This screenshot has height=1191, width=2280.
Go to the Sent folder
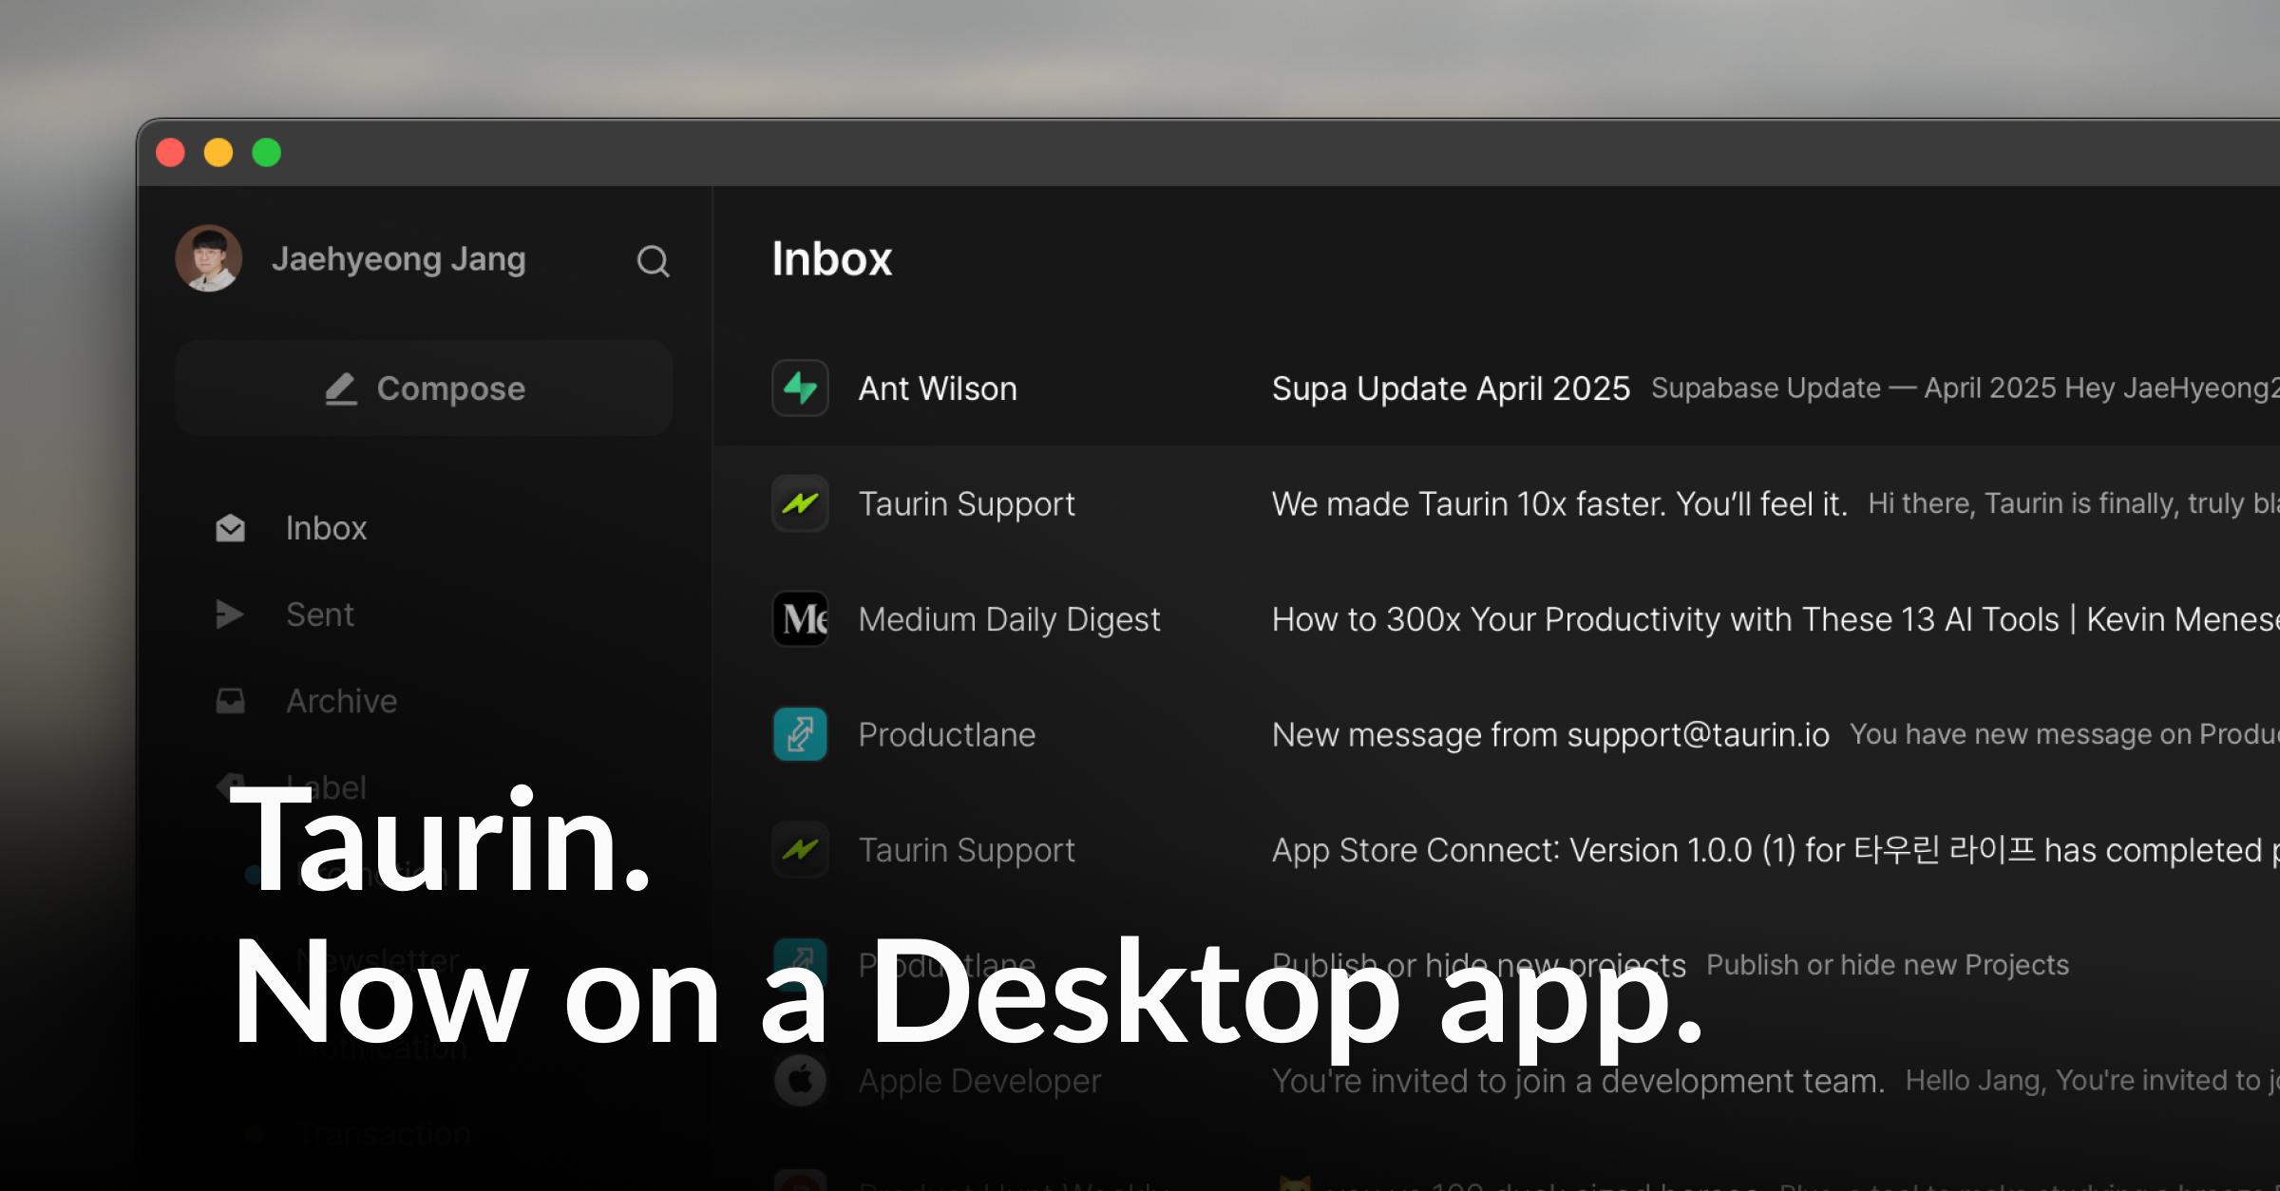320,614
